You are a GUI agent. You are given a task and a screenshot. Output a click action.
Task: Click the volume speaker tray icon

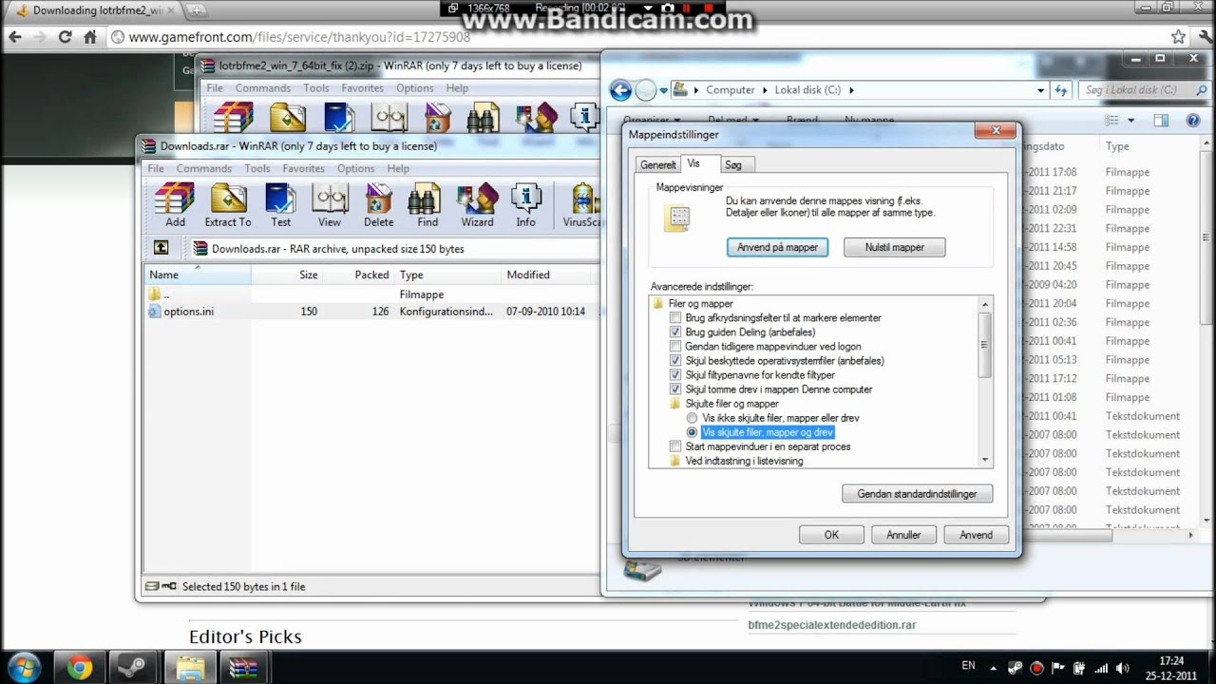point(1122,668)
